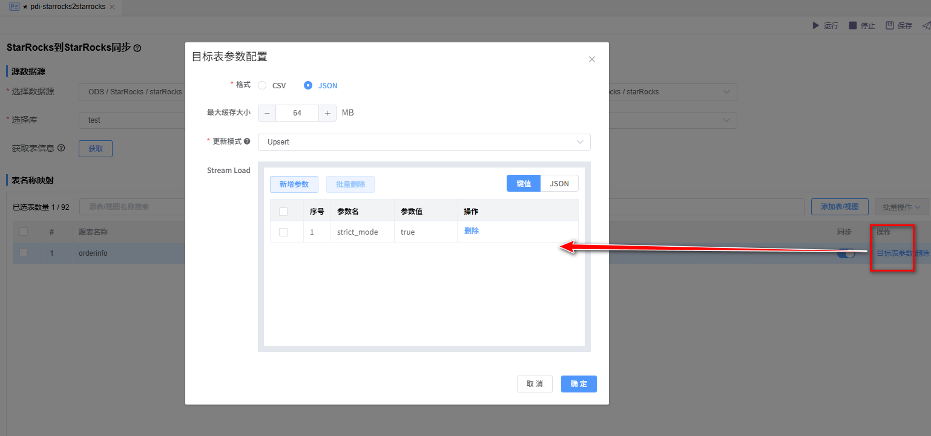Select the CSV format radio button
The width and height of the screenshot is (931, 436).
pos(262,85)
